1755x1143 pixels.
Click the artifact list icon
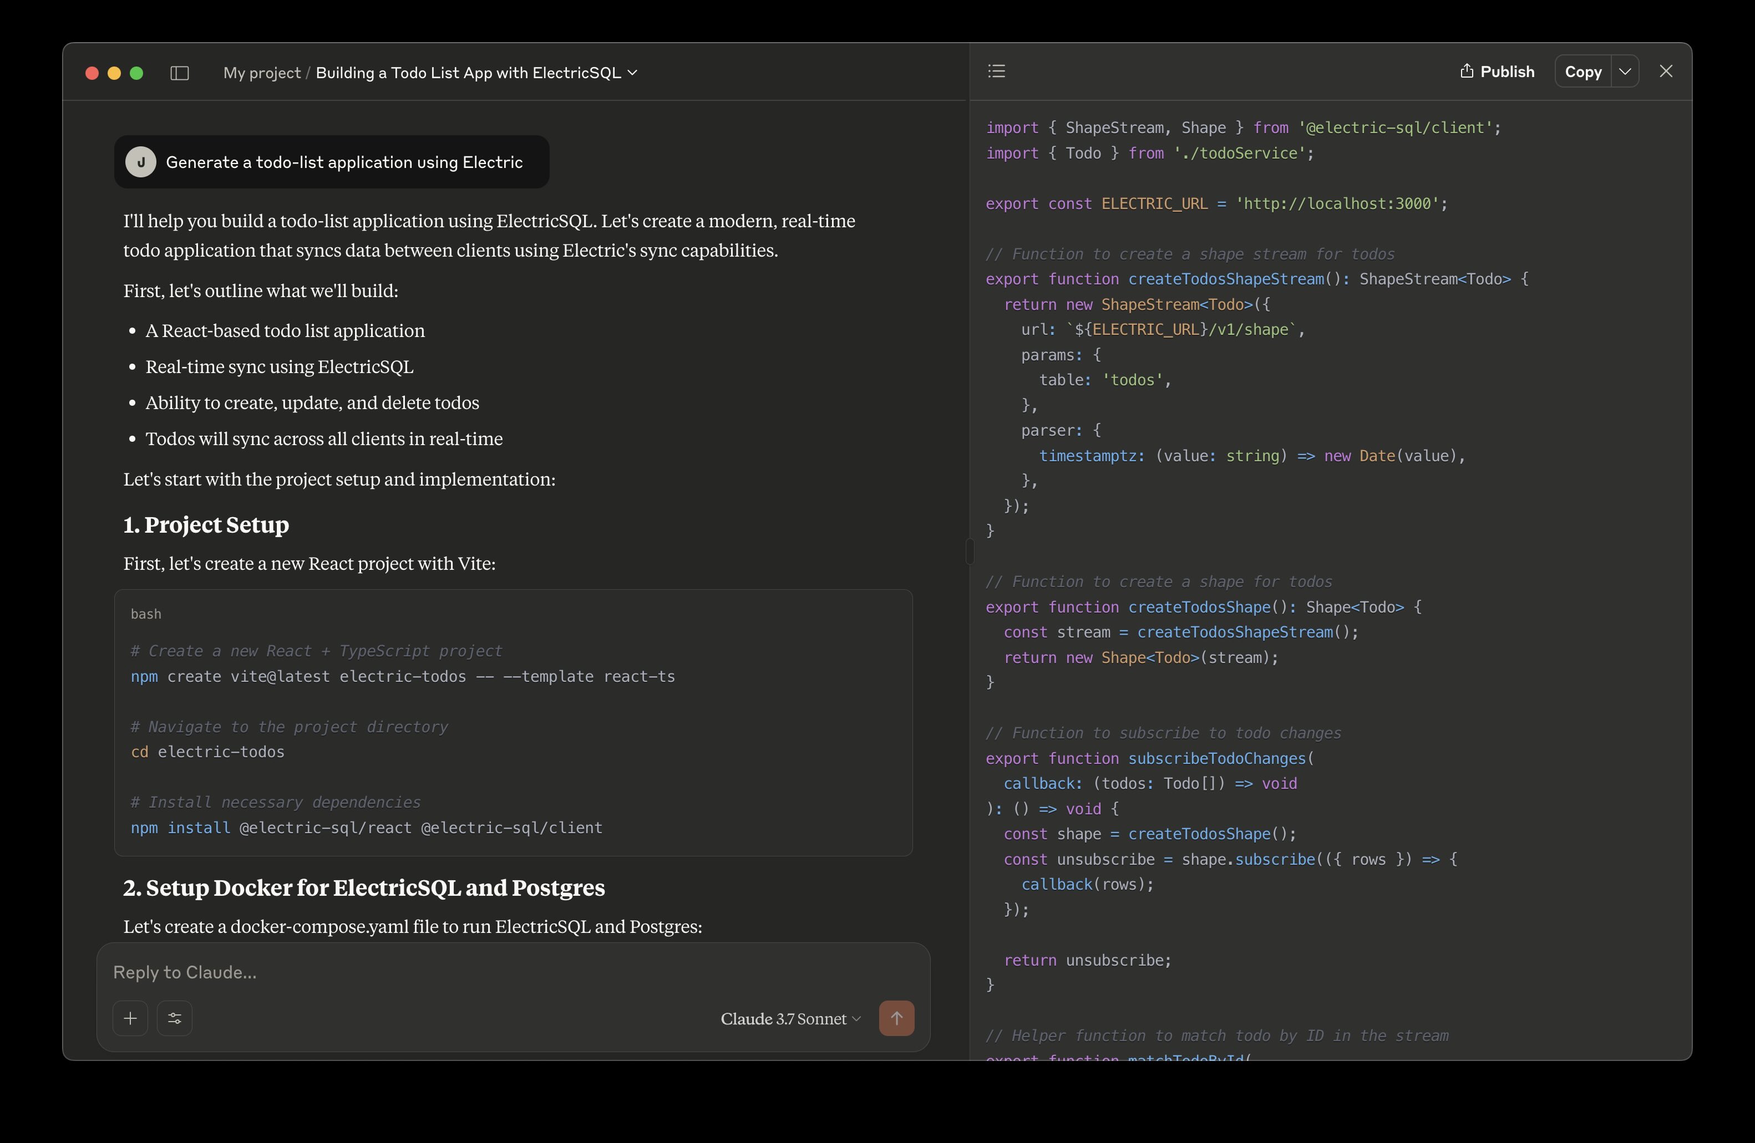pos(996,72)
